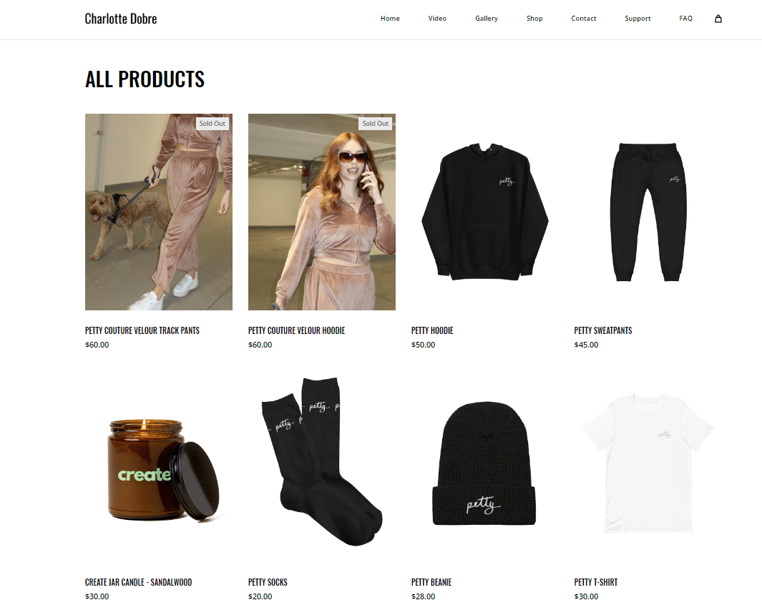View the Petty Beanie product image

click(484, 464)
